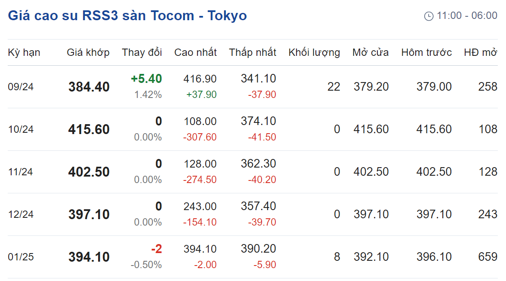Select the 11/24 contract term
Screen dimensions: 506x281
pos(20,172)
